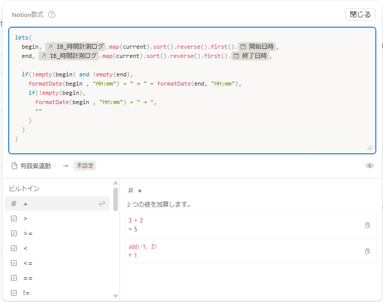Viewport: 383px width, 302px height.
Task: Select the >= operator in built-in list
Action: click(x=57, y=233)
